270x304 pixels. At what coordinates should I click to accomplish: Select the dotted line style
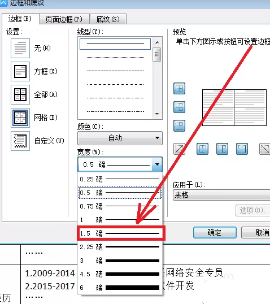(x=115, y=58)
